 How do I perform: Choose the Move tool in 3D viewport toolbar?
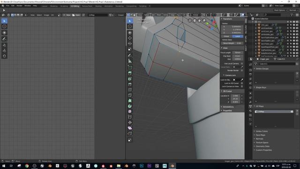(130, 38)
